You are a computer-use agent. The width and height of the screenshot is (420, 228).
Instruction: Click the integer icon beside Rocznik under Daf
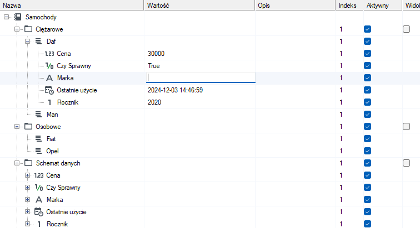click(49, 102)
